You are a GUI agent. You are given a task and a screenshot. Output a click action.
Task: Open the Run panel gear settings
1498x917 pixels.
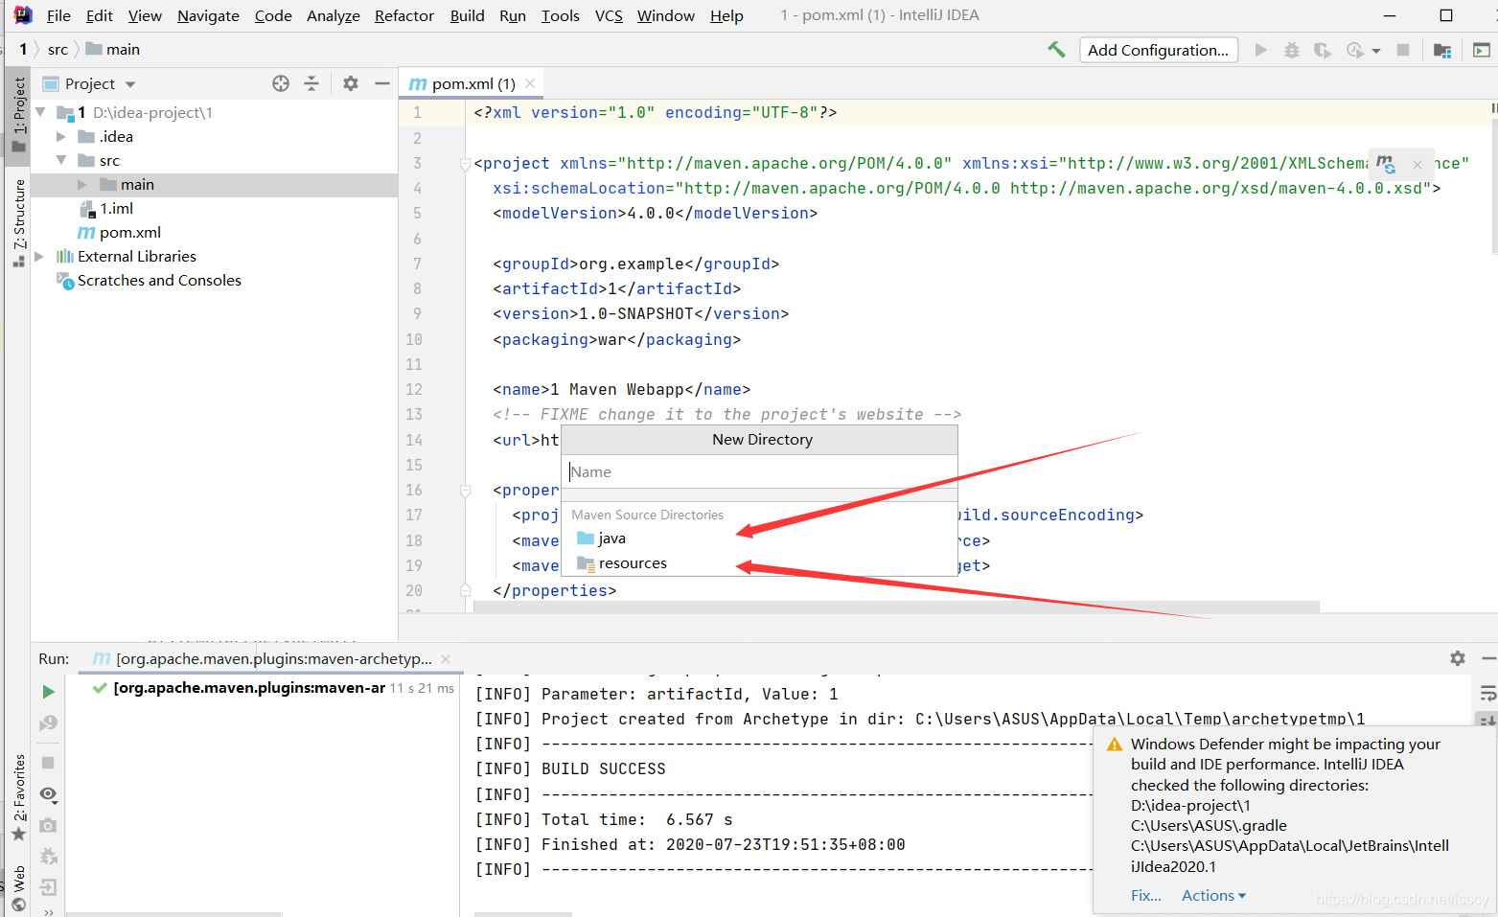1458,658
